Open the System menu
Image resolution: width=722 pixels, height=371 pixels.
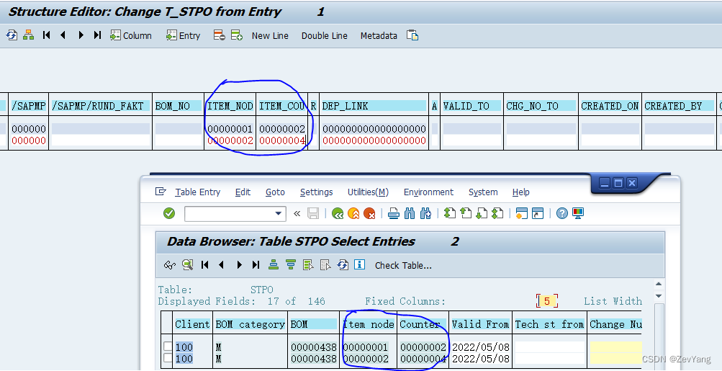coord(483,192)
